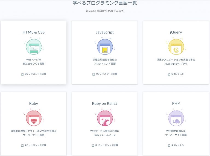The image size is (210, 156).
Task: Click lesson book icon in PHP card
Action: (169, 145)
